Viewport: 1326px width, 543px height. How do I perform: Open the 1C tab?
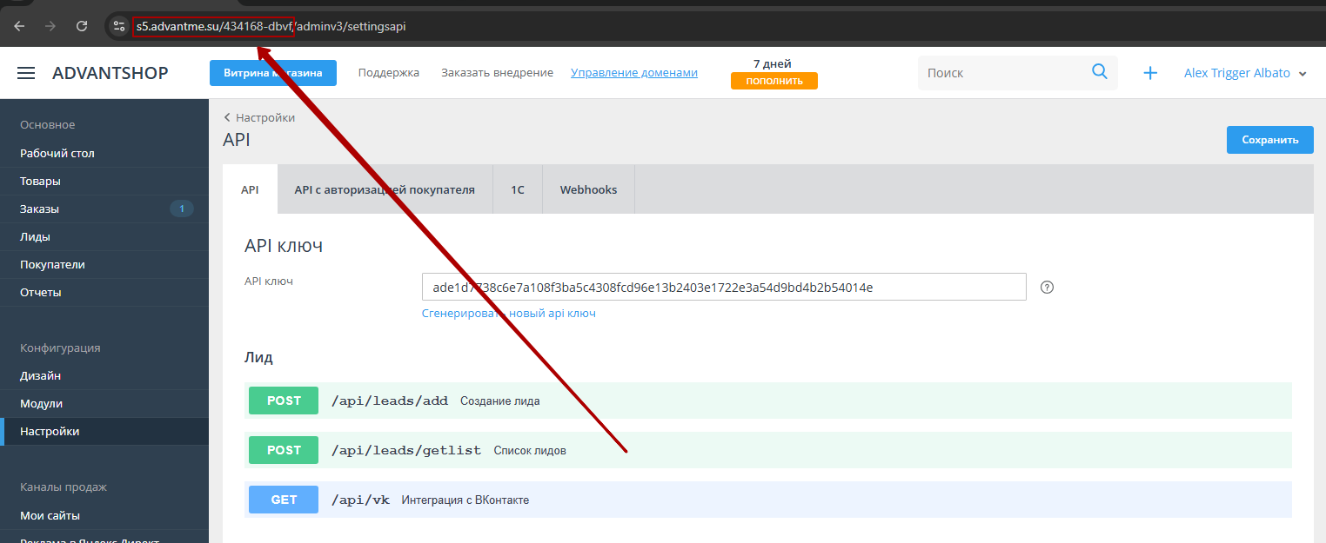coord(517,189)
